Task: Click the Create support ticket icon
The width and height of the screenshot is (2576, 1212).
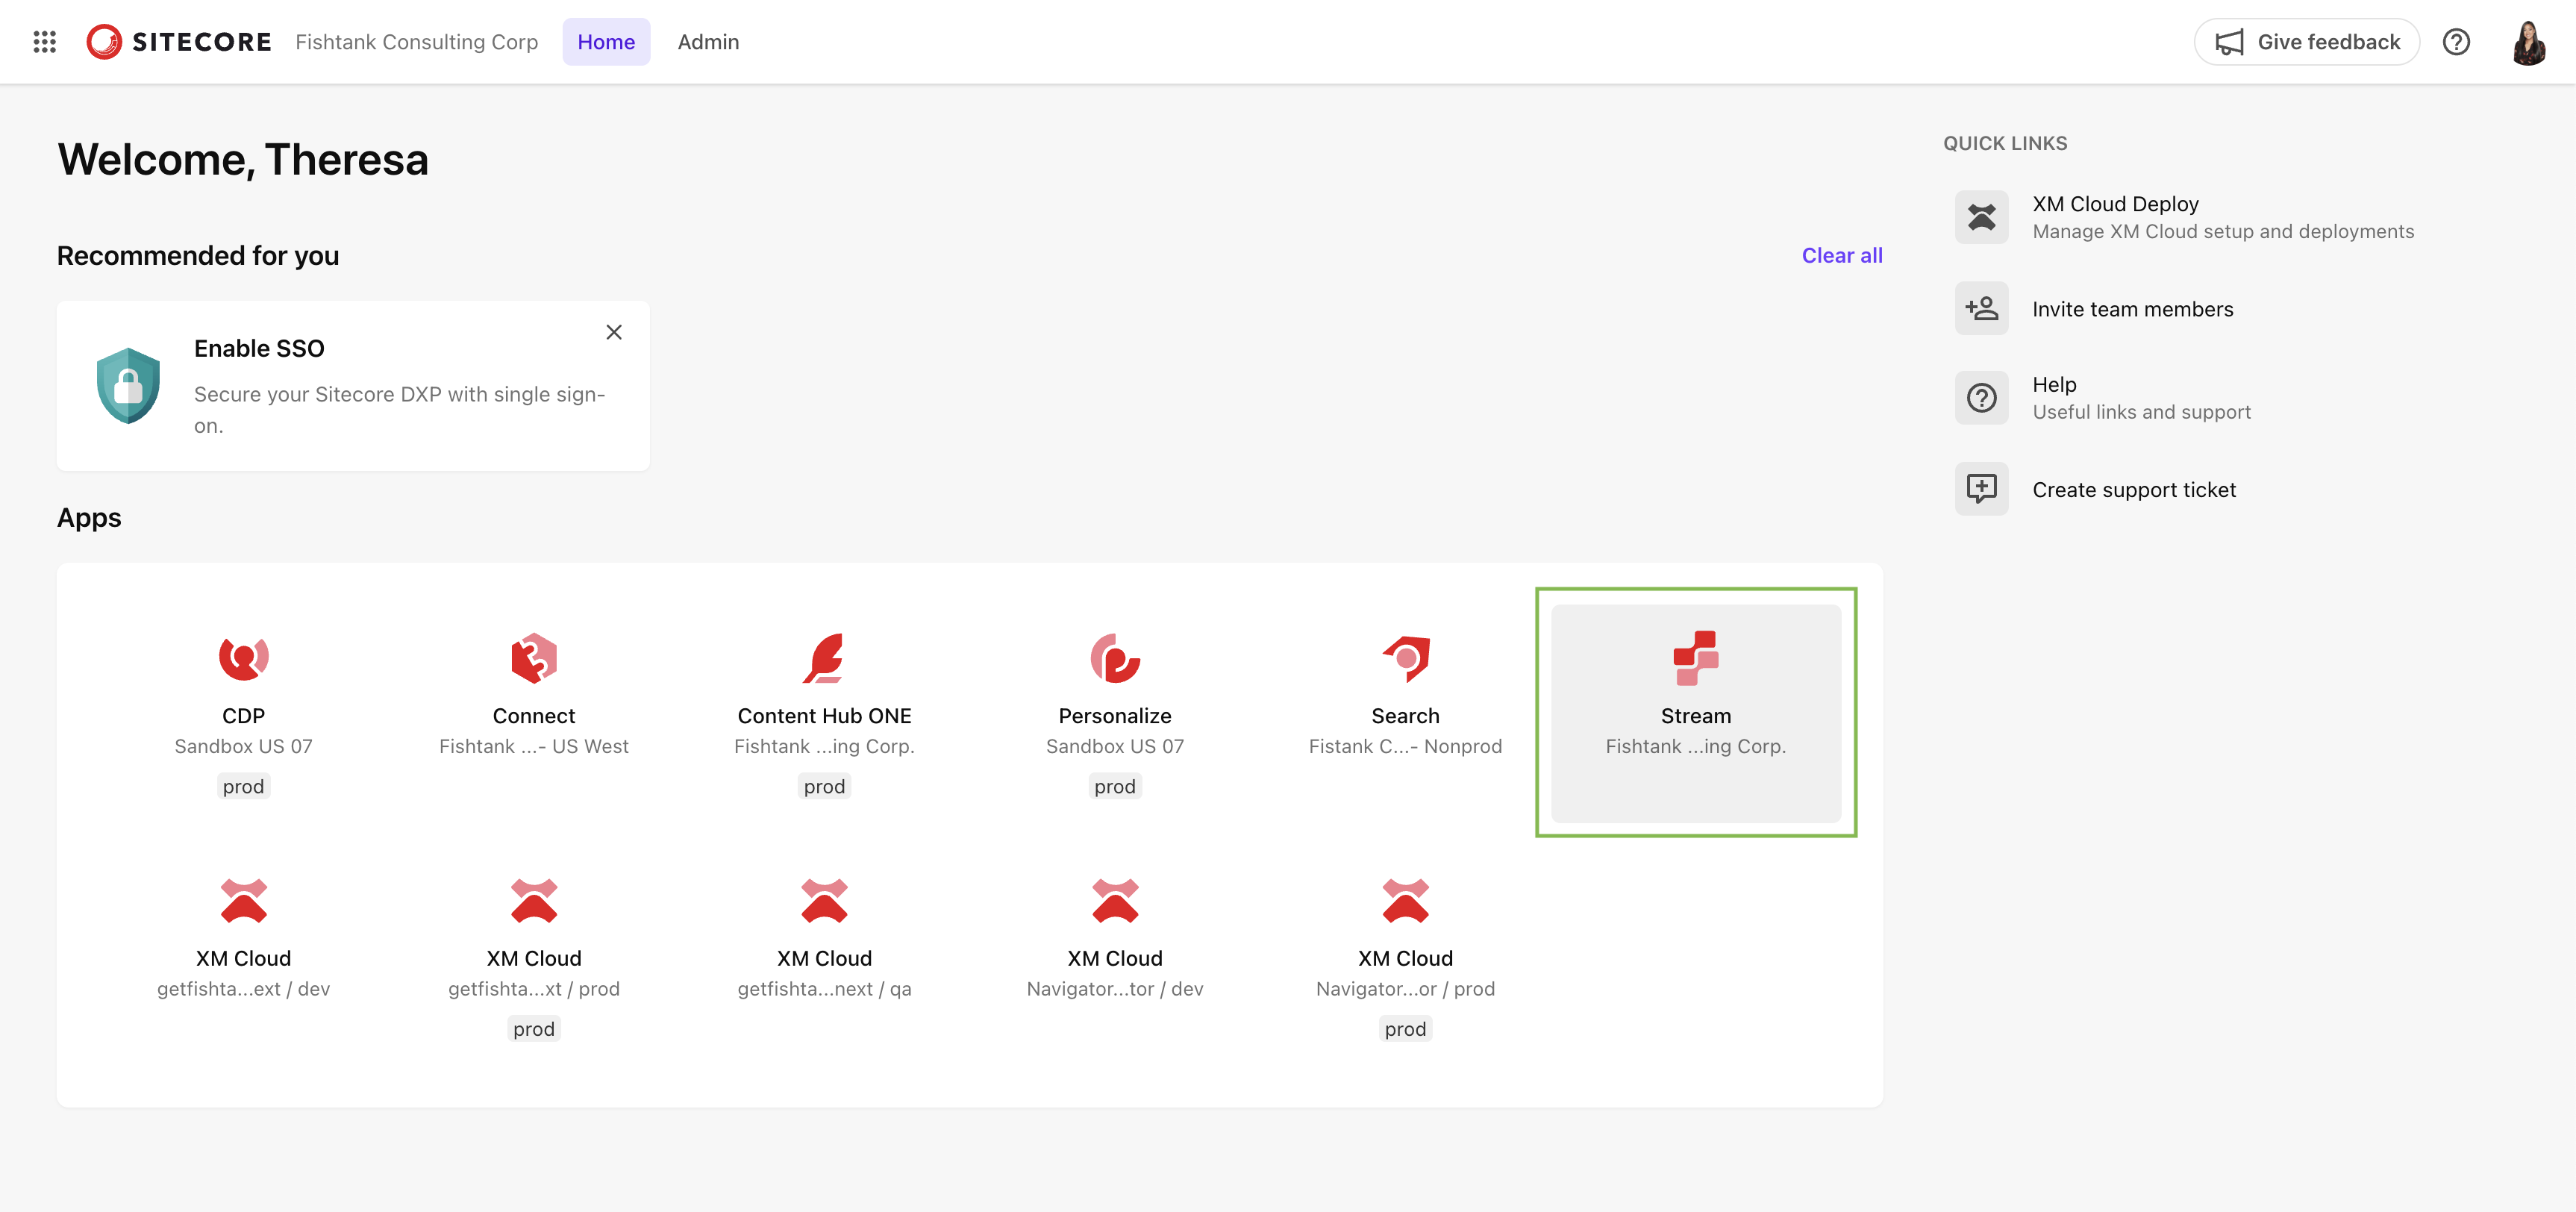Action: (x=1981, y=489)
